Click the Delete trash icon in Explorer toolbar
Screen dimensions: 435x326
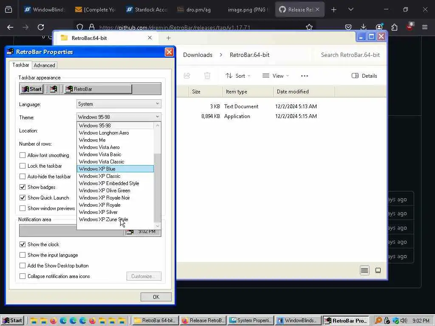(207, 76)
